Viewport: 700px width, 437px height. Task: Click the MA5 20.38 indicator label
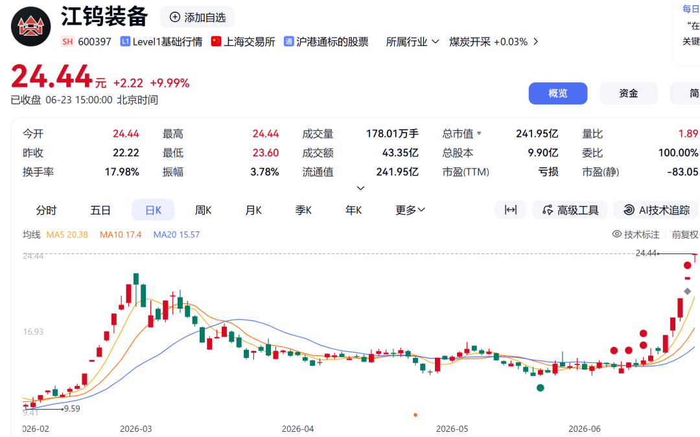[67, 234]
